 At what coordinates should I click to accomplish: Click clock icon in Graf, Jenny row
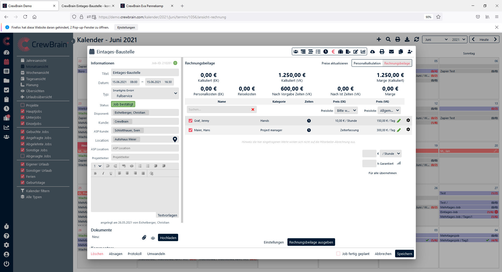click(309, 121)
